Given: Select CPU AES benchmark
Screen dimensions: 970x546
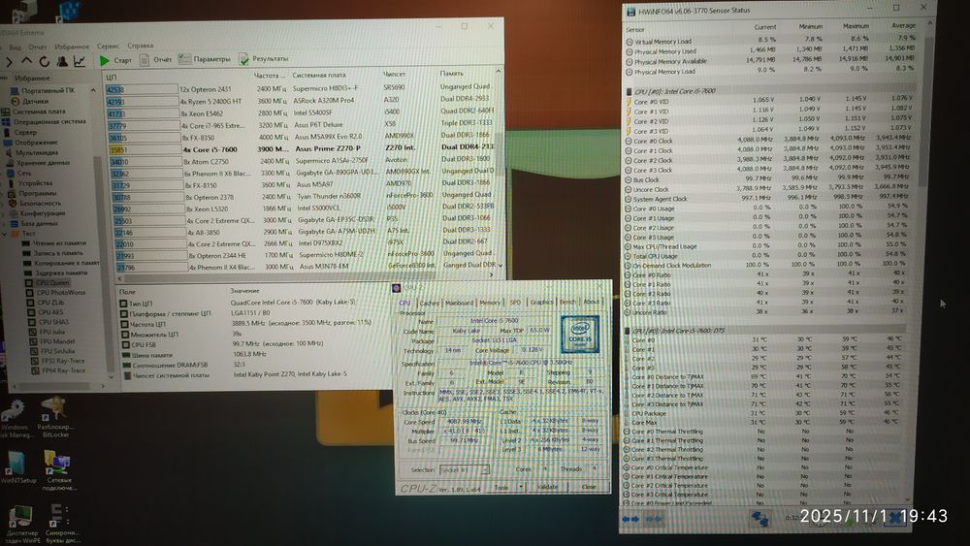Looking at the screenshot, I should point(46,312).
